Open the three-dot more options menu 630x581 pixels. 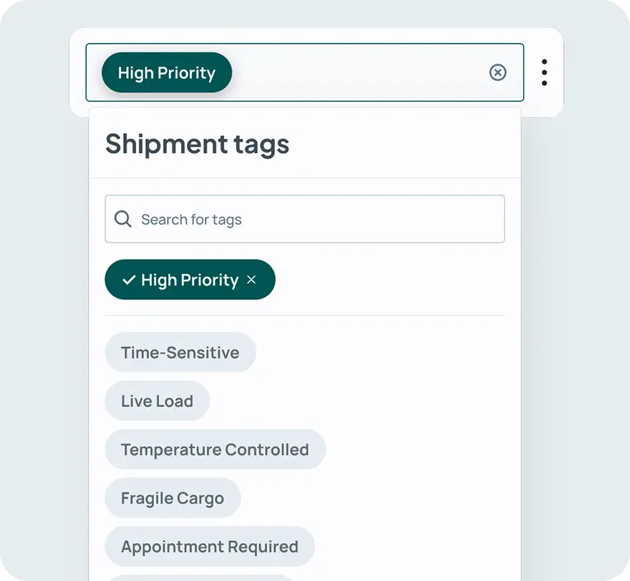pyautogui.click(x=544, y=73)
